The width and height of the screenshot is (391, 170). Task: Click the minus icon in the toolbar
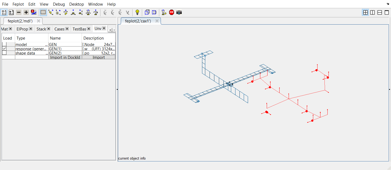[18, 12]
